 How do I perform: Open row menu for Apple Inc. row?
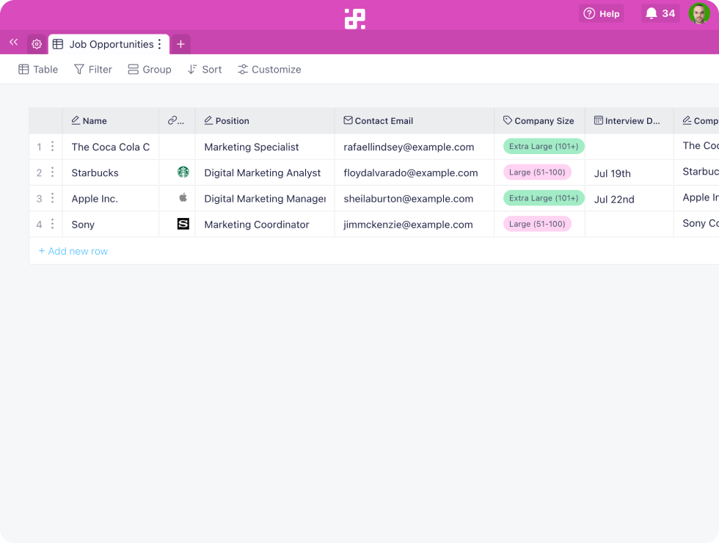pos(52,197)
